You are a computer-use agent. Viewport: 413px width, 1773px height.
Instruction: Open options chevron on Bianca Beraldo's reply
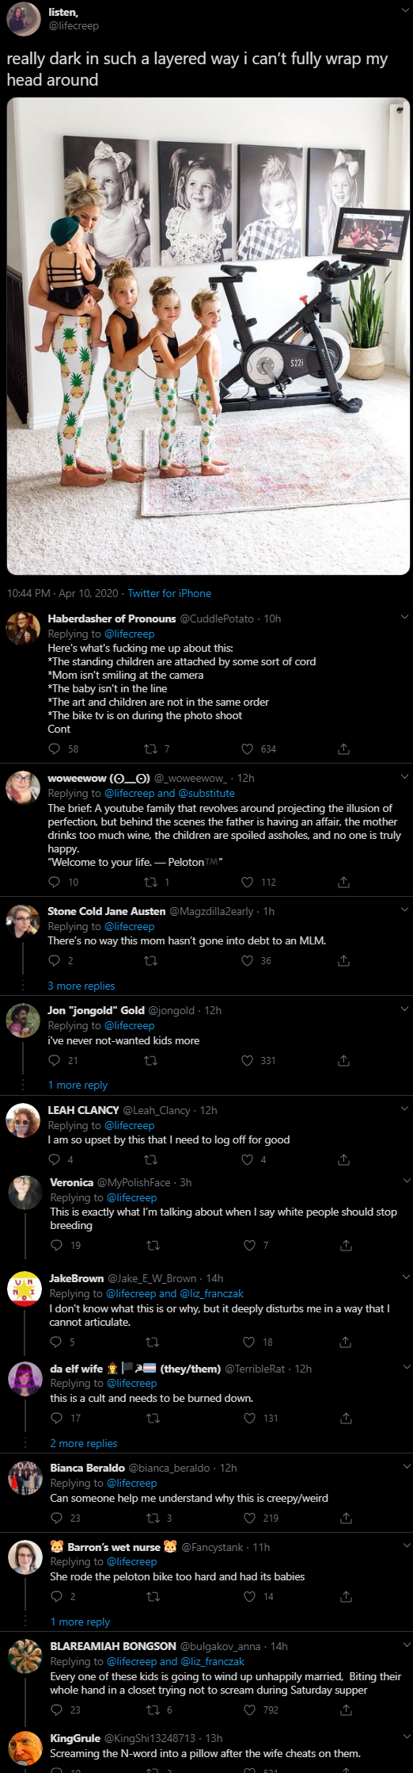[406, 1467]
